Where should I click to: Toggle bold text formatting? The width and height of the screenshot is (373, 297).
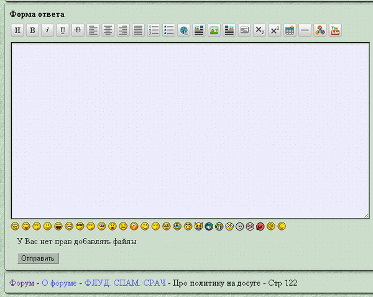pyautogui.click(x=32, y=30)
